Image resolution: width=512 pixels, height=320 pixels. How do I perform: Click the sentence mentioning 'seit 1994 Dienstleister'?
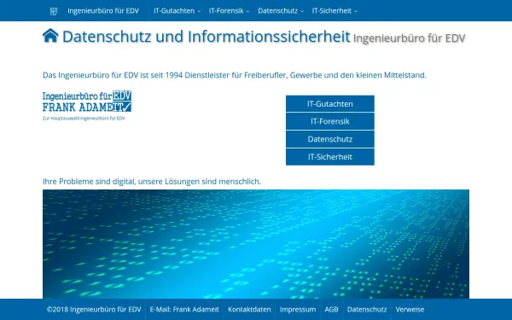click(x=235, y=75)
